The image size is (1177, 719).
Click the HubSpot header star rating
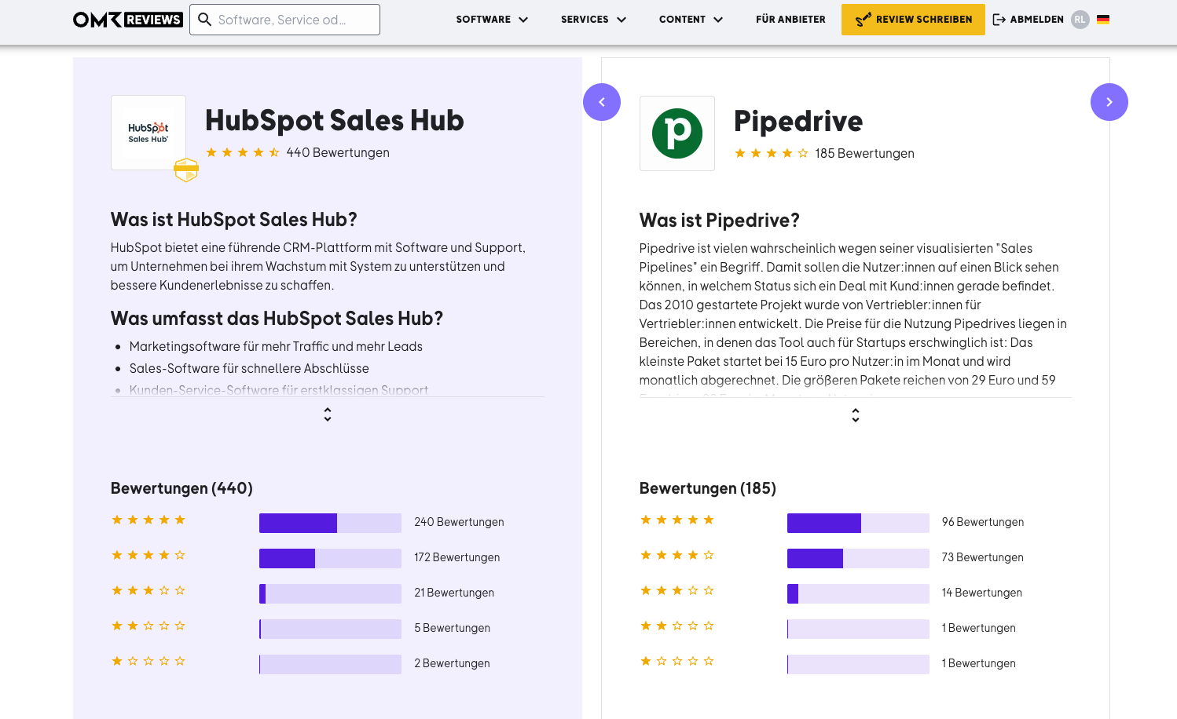[x=243, y=152]
